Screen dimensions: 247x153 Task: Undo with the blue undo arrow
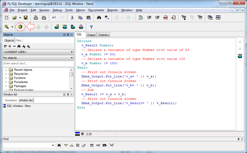54,18
